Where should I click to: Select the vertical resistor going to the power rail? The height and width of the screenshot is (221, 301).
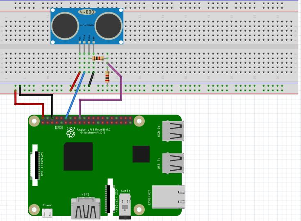[107, 77]
